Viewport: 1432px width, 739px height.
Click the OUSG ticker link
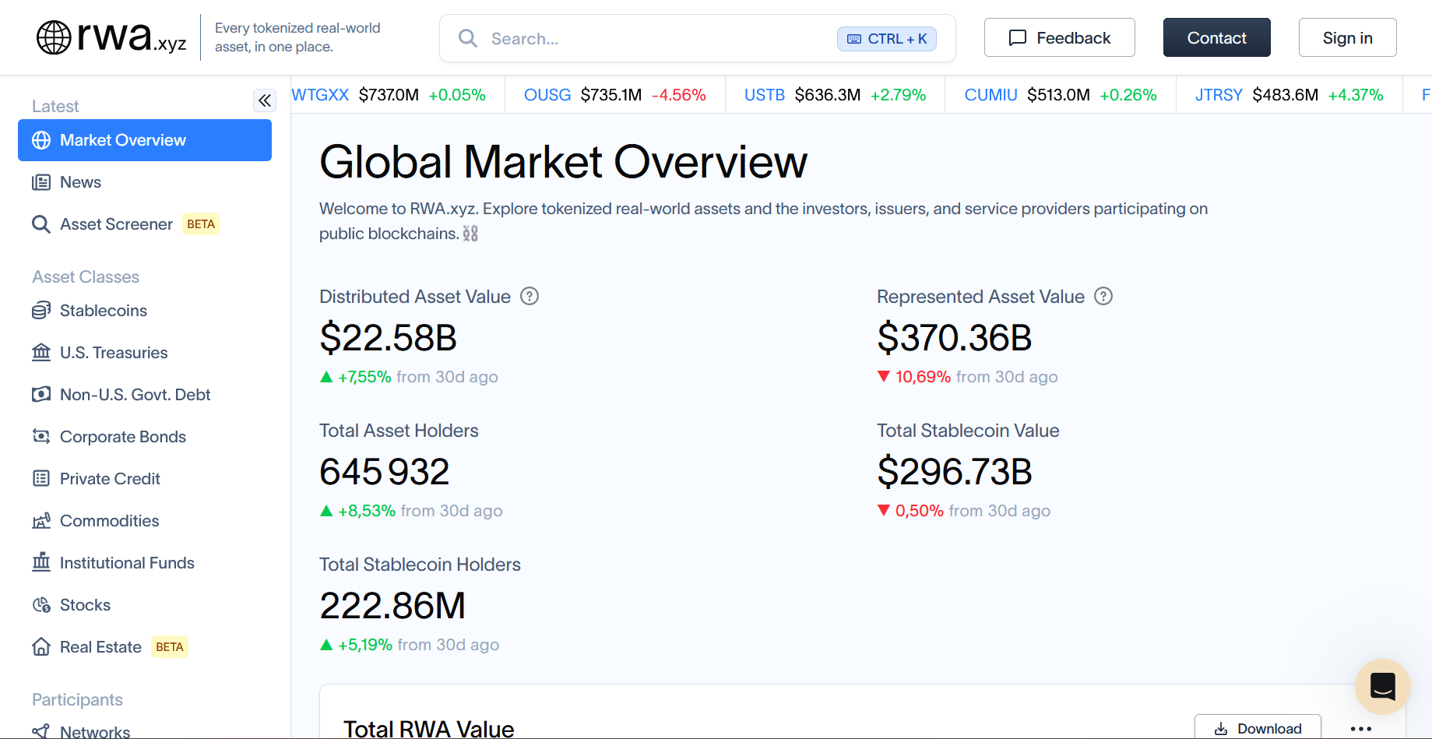(547, 95)
